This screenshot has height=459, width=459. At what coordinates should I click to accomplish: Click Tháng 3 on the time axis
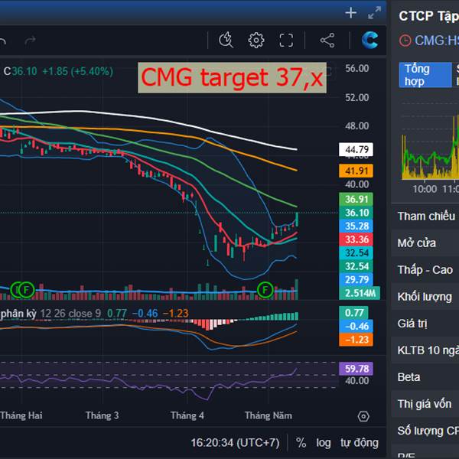(103, 415)
